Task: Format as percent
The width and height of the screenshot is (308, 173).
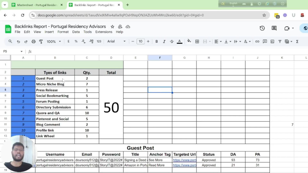Action: [x=76, y=41]
